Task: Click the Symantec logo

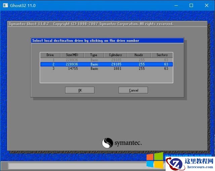Action: pos(122,143)
